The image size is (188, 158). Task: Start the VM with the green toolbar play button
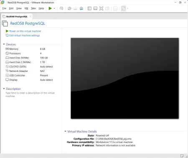click(x=50, y=8)
